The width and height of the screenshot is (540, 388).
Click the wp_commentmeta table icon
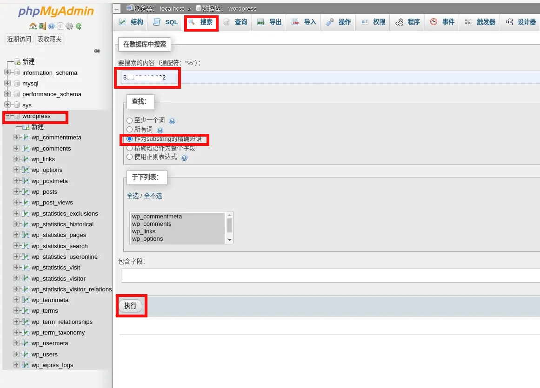point(26,138)
